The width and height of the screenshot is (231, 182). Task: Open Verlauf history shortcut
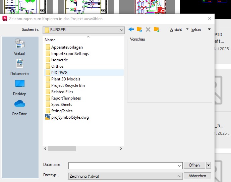click(19, 47)
